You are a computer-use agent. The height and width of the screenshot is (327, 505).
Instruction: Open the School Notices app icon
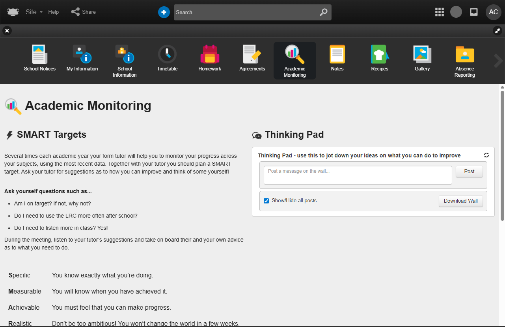(39, 55)
